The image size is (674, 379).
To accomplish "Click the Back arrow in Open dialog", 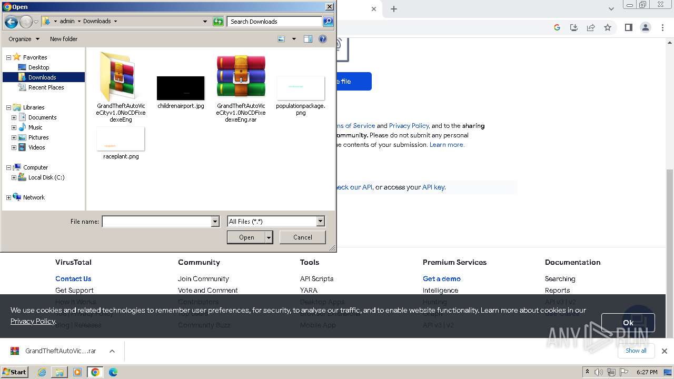I will tap(11, 22).
